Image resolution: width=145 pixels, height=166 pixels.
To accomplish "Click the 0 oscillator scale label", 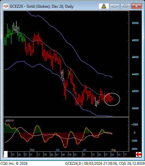I will pos(135,133).
